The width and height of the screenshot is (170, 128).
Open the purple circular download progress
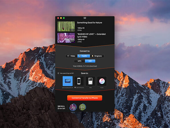point(73,107)
